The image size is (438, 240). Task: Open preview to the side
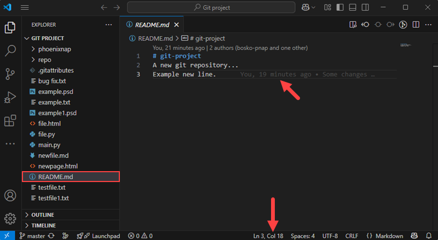353,25
